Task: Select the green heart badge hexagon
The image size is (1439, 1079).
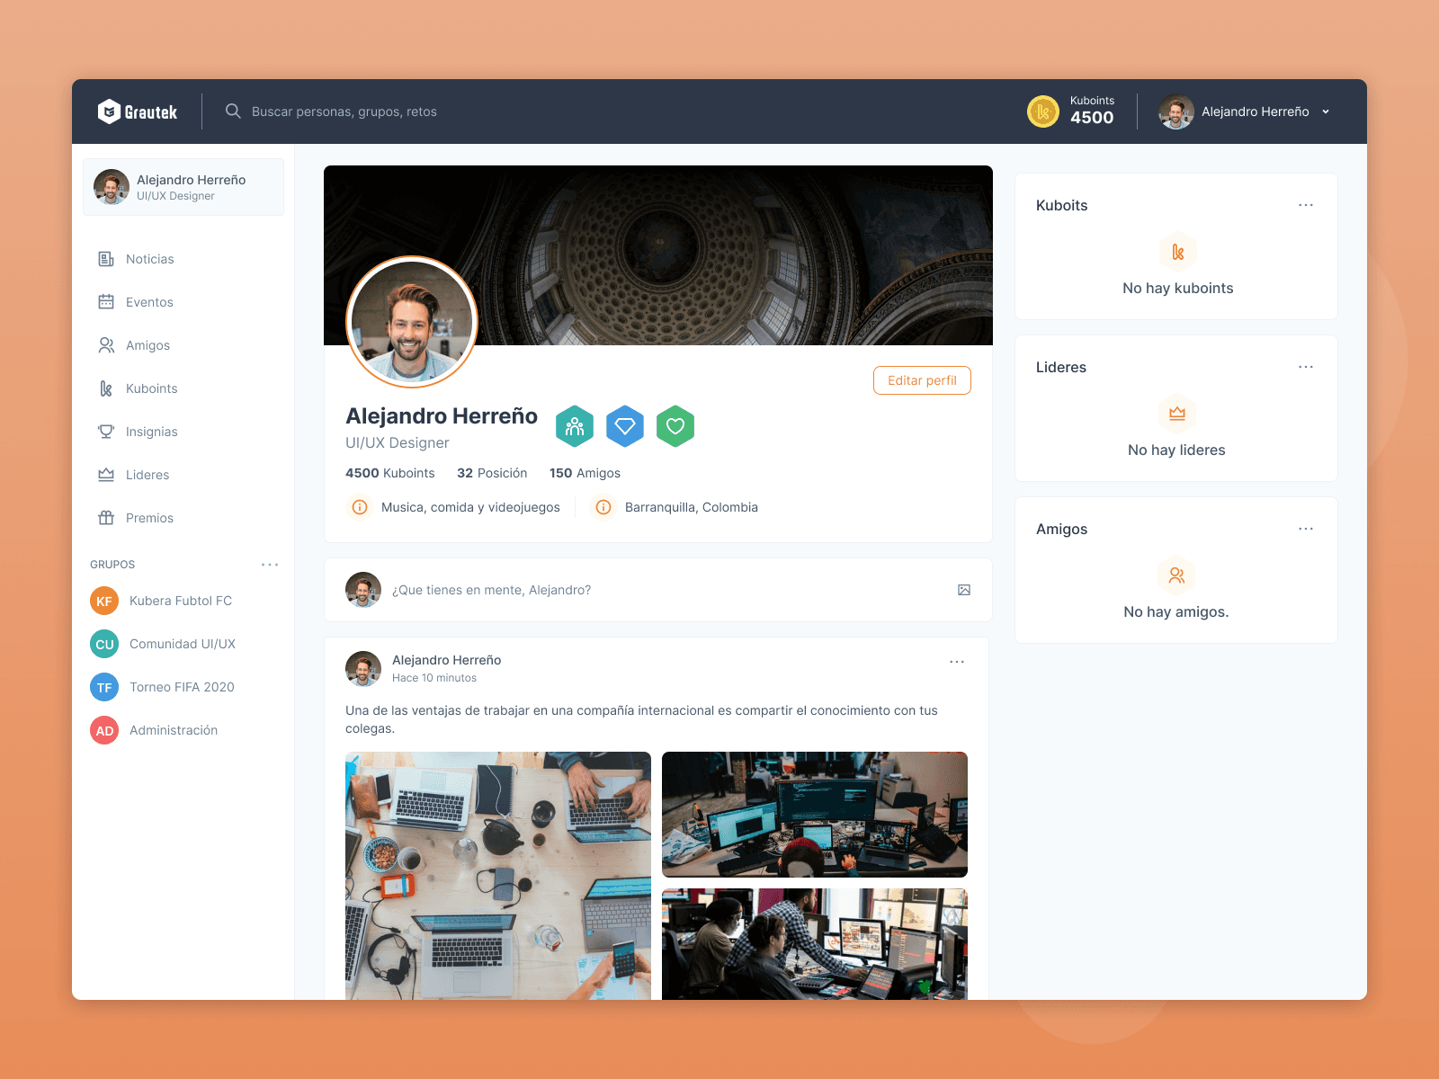Action: (x=675, y=426)
